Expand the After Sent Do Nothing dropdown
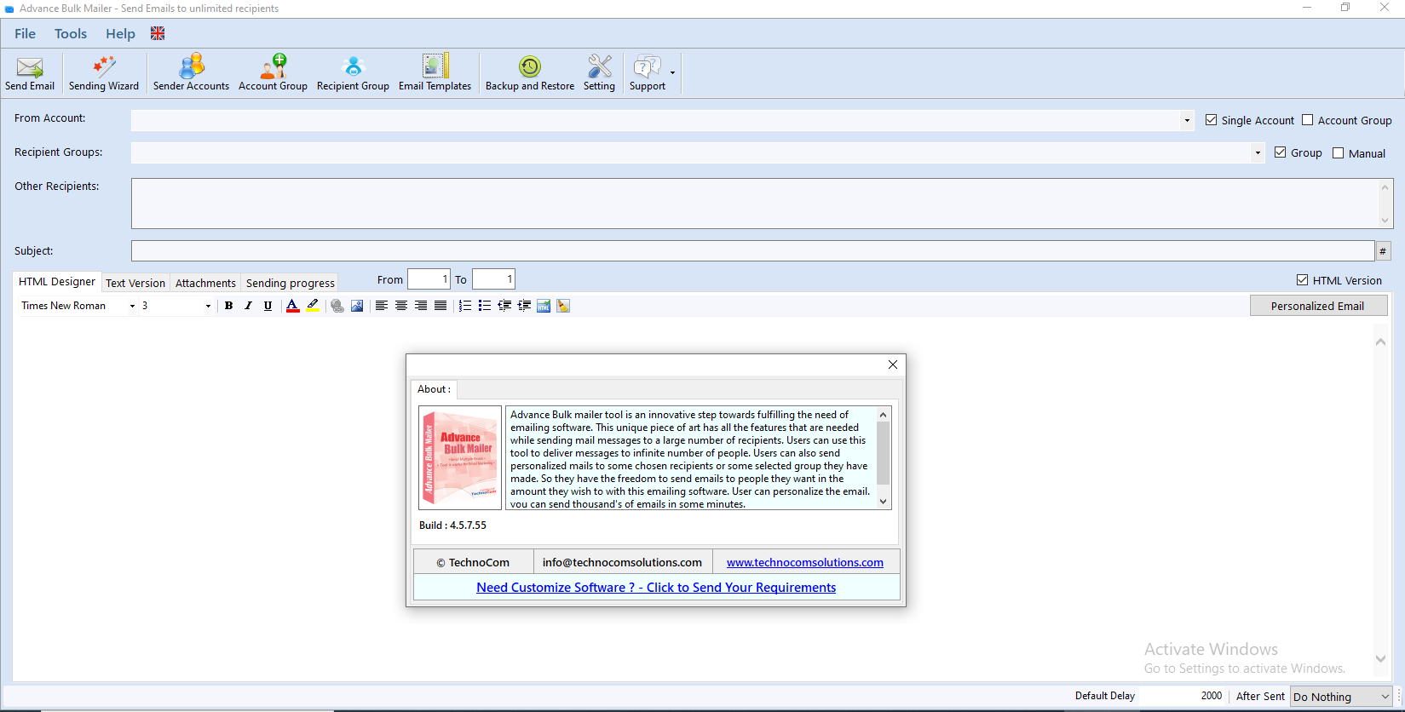 [x=1384, y=697]
